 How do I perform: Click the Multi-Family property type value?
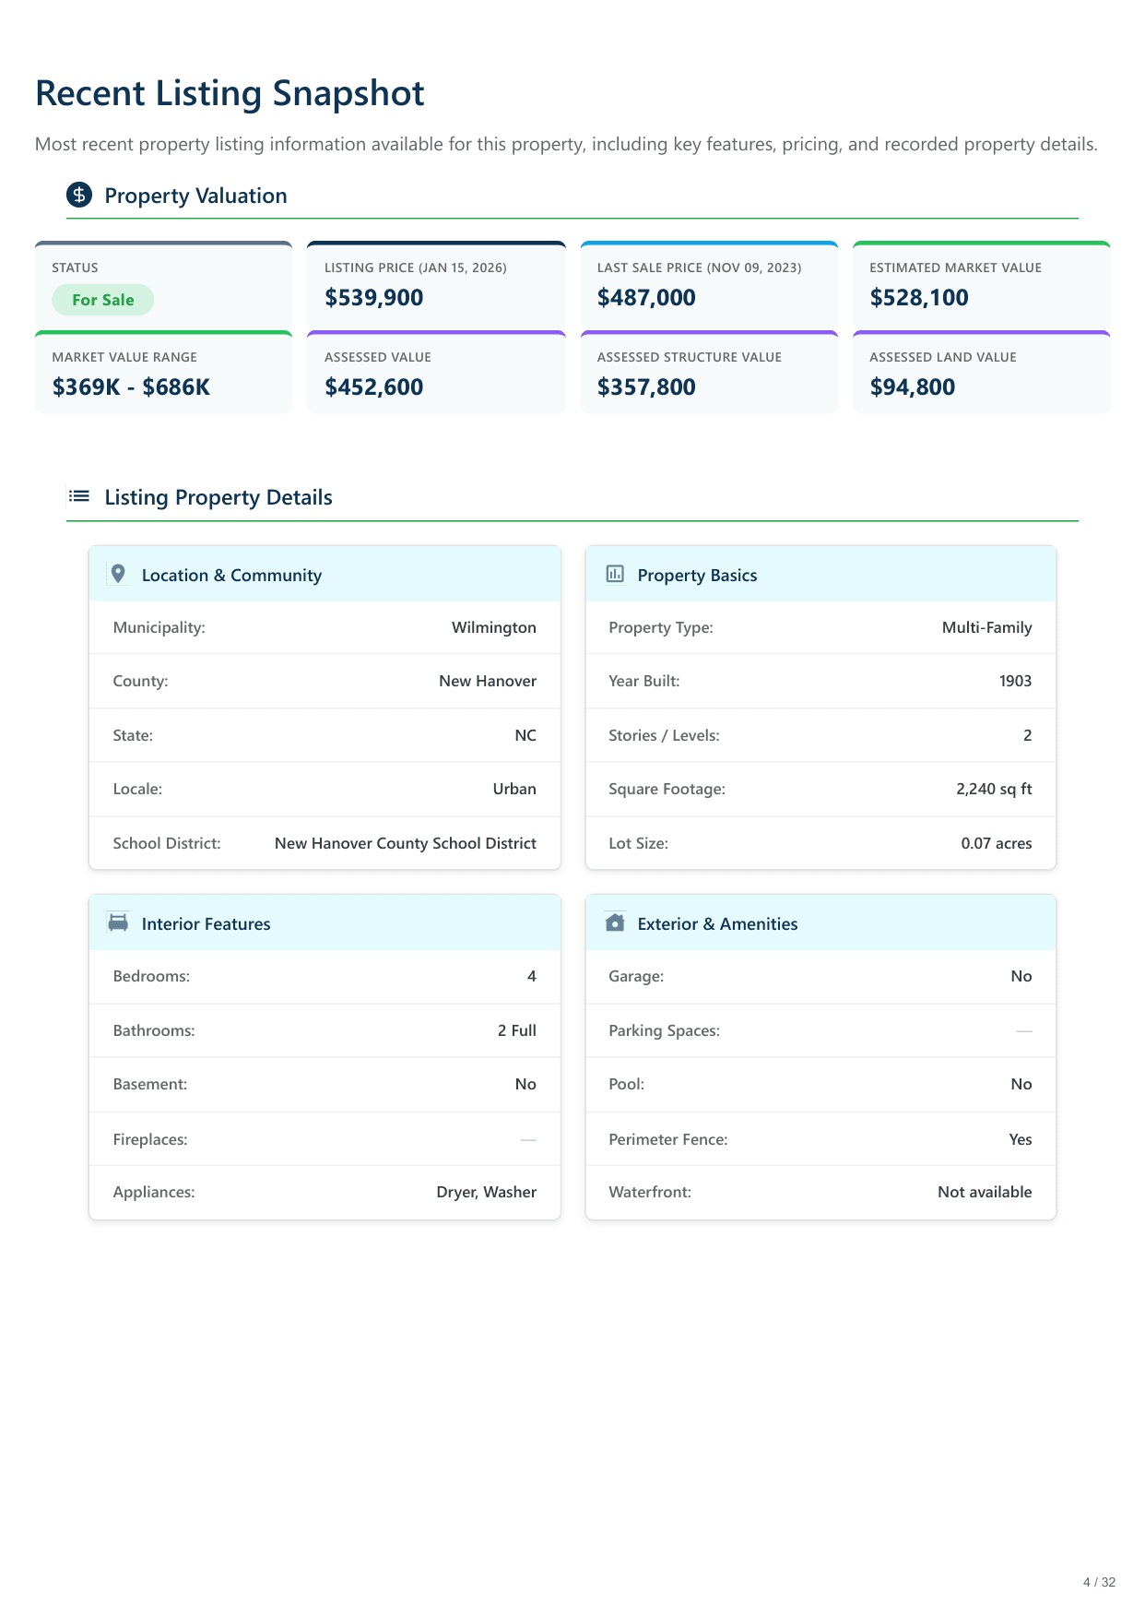[986, 627]
